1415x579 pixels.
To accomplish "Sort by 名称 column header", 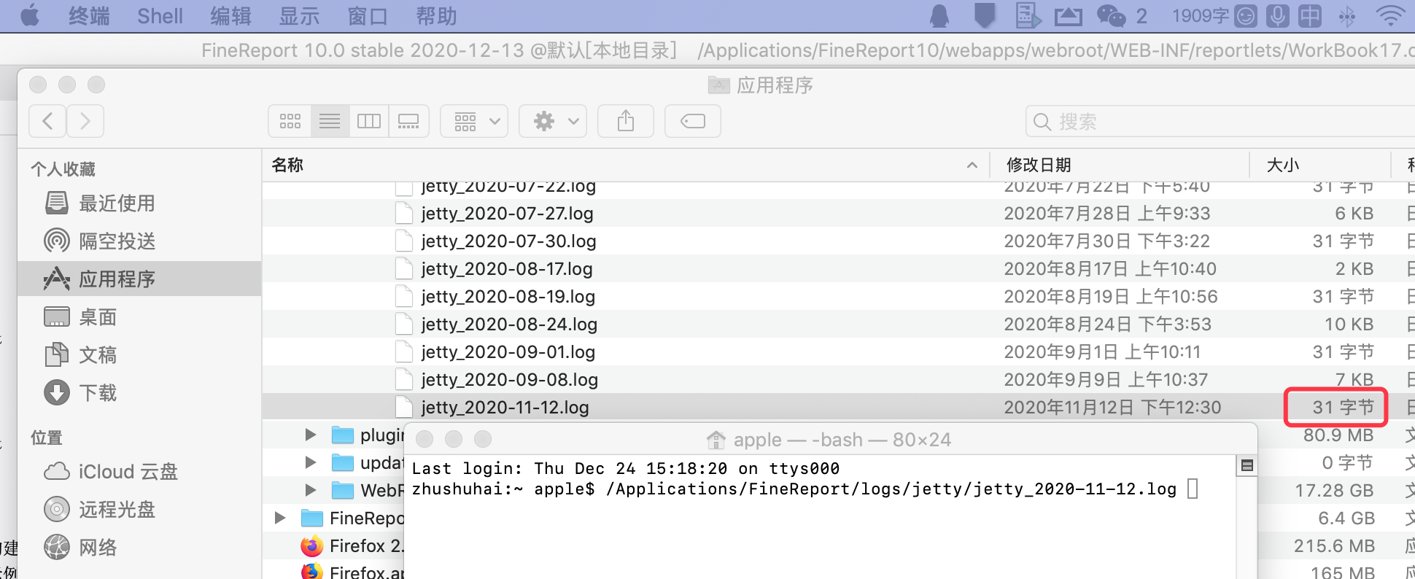I will click(626, 166).
